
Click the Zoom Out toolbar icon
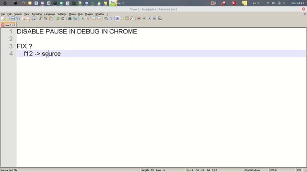[88, 19]
